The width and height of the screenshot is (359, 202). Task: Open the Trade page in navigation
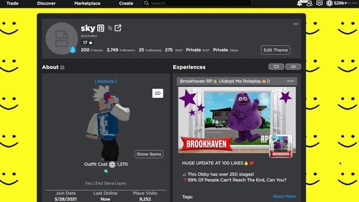point(12,3)
